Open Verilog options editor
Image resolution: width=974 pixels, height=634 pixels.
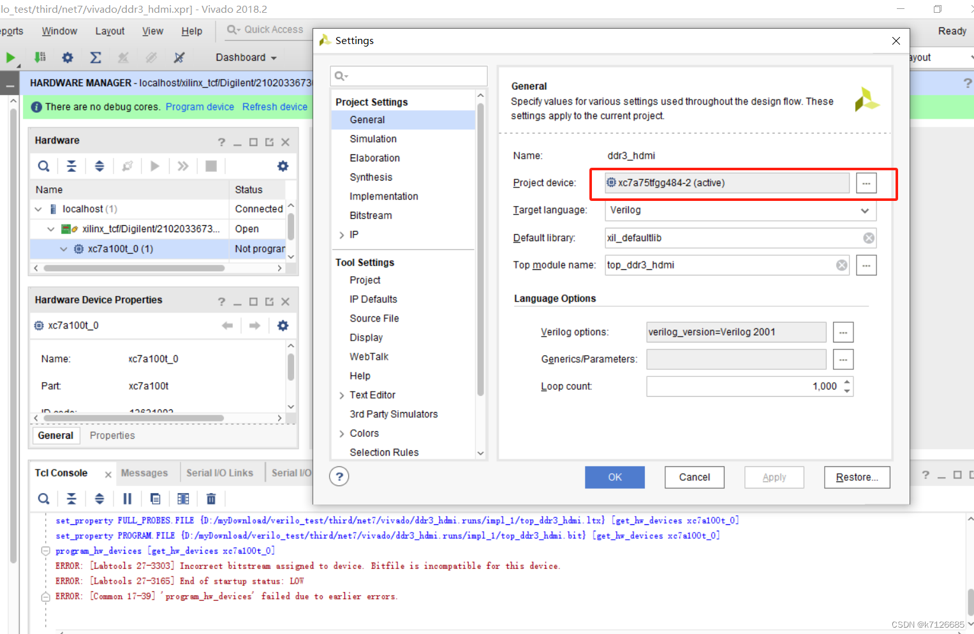click(843, 332)
